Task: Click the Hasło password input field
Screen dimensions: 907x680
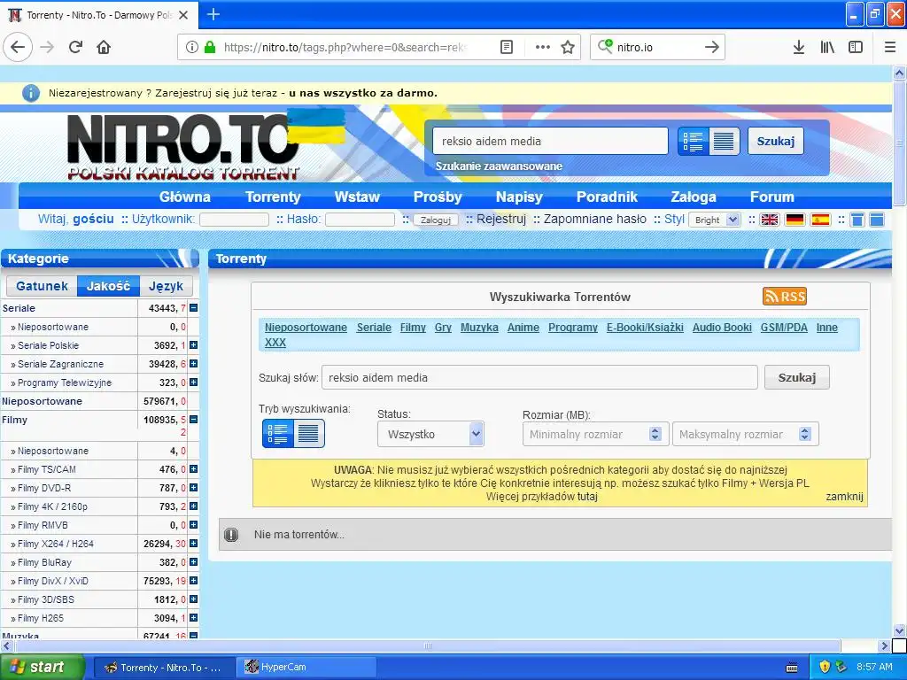Action: (360, 220)
